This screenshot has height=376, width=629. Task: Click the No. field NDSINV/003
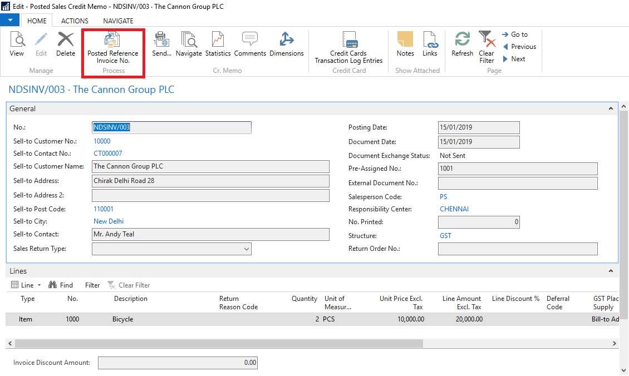point(171,127)
